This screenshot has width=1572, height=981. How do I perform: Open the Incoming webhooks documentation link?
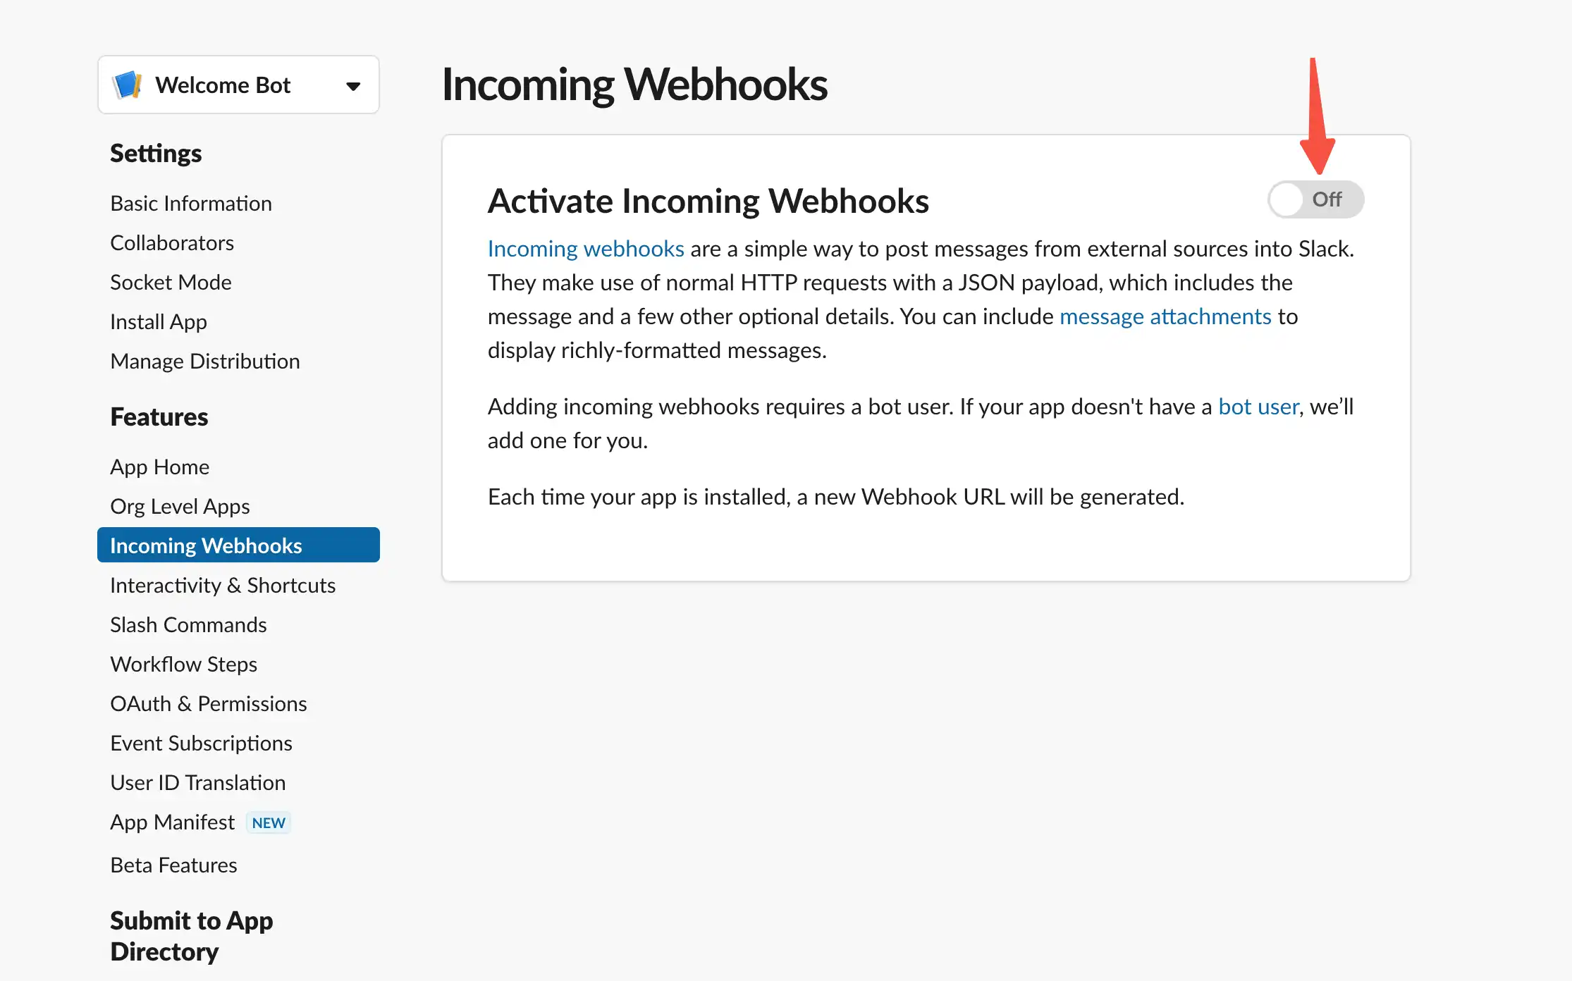click(x=586, y=249)
